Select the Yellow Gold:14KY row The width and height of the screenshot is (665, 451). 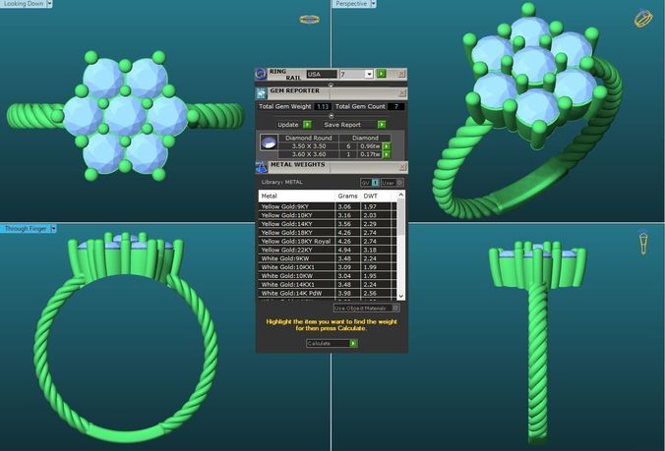pos(328,224)
